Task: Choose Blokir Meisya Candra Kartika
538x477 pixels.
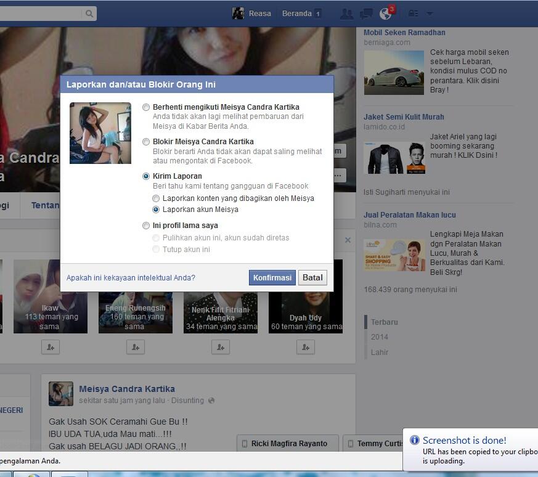Action: (x=146, y=141)
